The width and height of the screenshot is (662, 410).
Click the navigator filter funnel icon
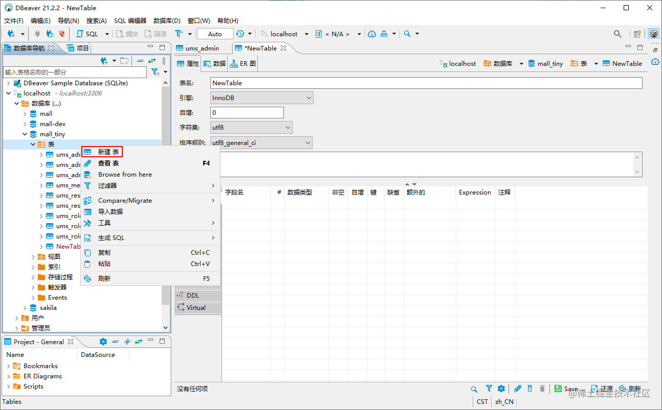(155, 73)
